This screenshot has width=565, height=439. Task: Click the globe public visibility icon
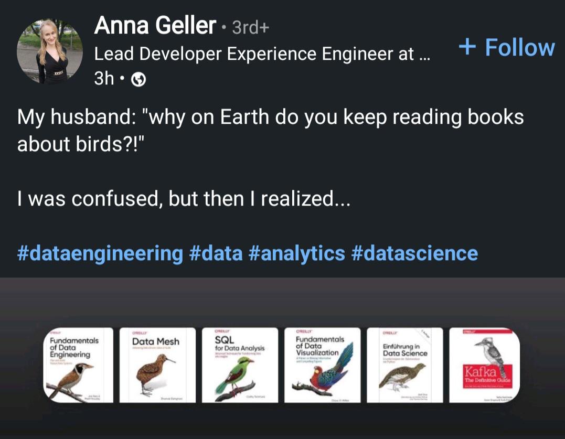pyautogui.click(x=138, y=79)
